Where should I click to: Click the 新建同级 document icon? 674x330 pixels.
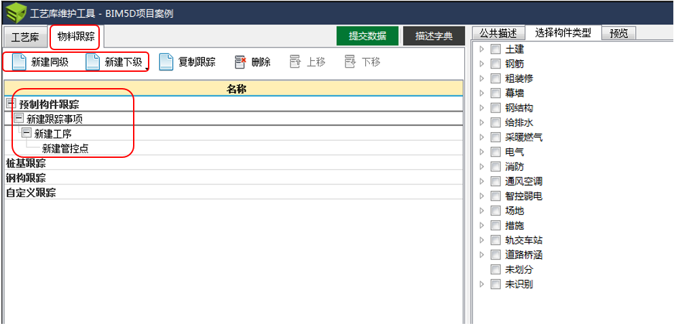click(19, 62)
